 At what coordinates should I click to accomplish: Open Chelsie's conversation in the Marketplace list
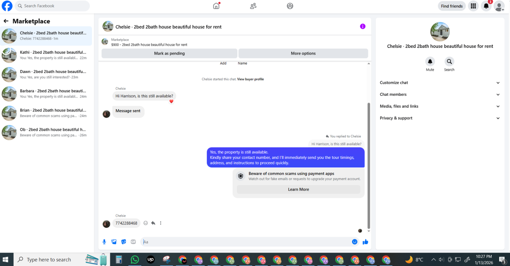[x=46, y=36]
